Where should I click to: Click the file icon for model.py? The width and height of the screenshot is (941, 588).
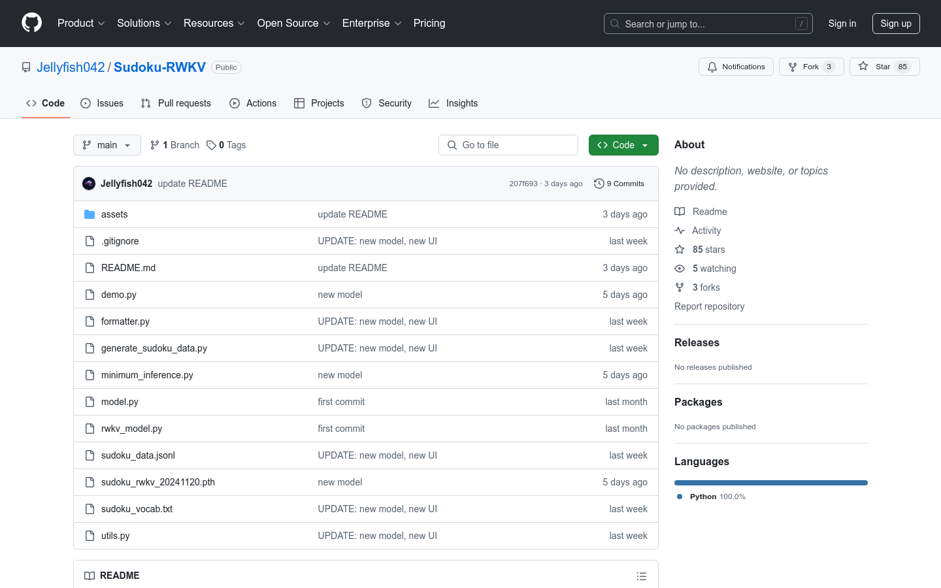coord(90,402)
